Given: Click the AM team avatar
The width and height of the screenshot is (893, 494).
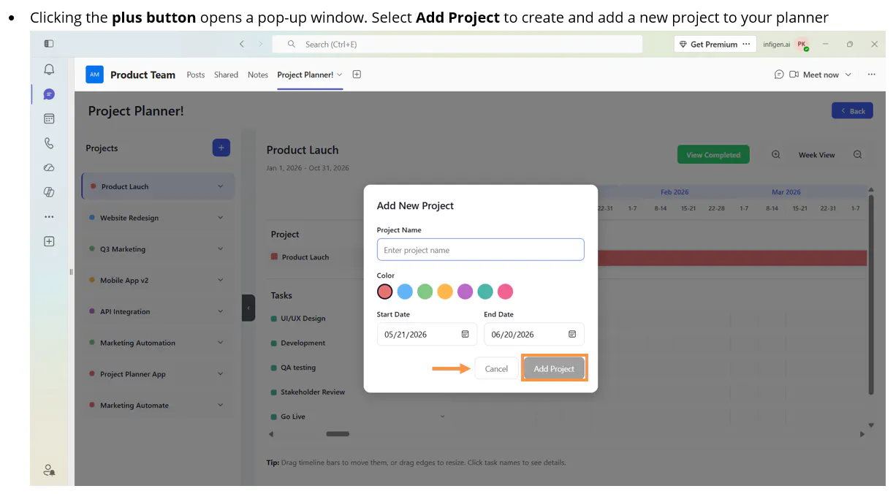Looking at the screenshot, I should tap(94, 75).
